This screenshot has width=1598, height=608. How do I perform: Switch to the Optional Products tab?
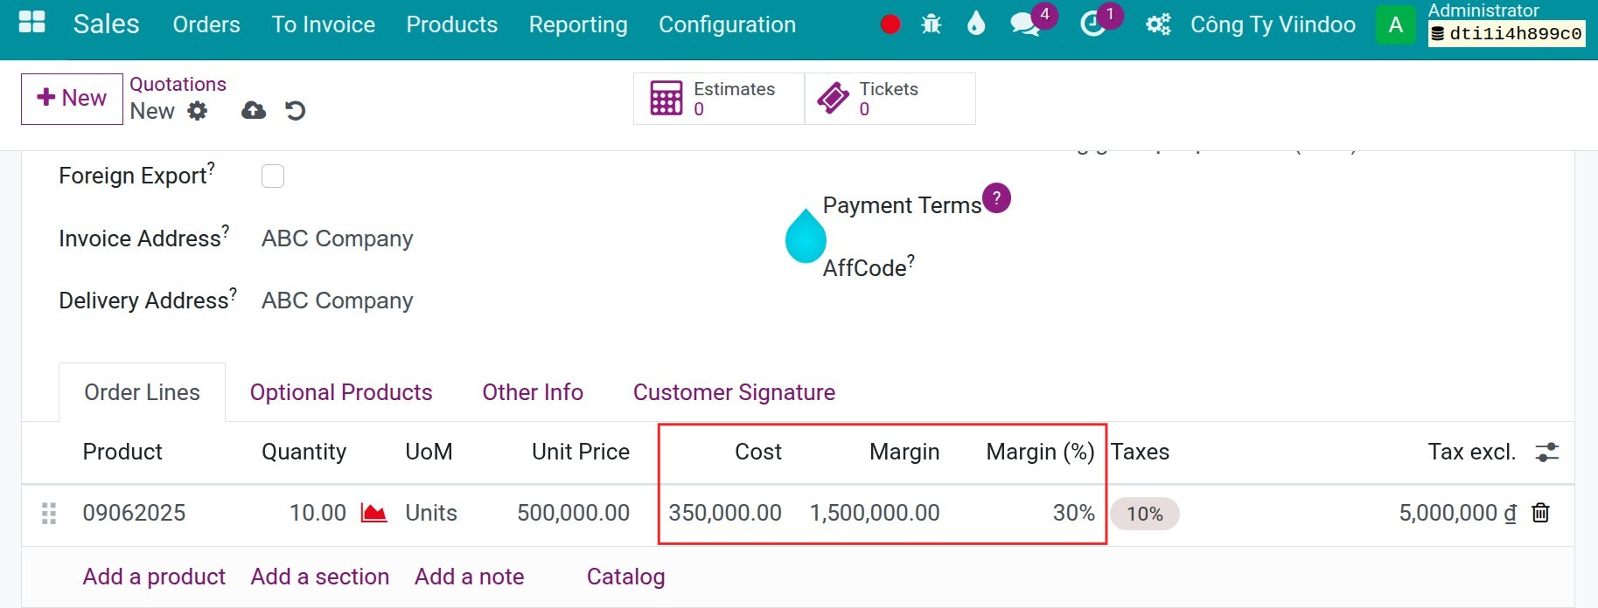click(341, 392)
